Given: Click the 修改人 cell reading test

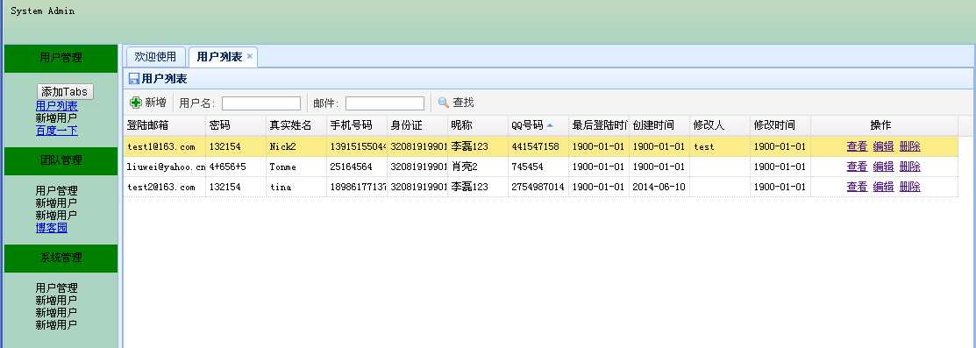Looking at the screenshot, I should (x=720, y=147).
